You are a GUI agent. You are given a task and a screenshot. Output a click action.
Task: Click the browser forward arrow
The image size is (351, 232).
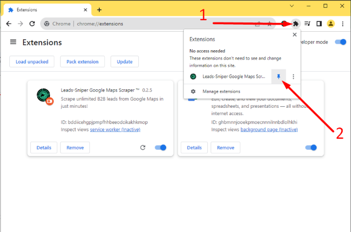tap(20, 24)
